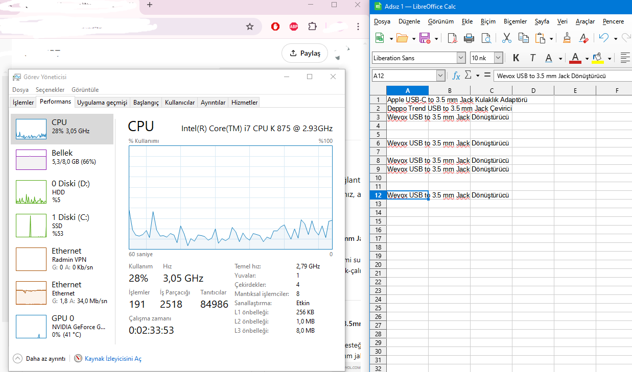Viewport: 632px width, 372px height.
Task: Toggle Underline formatting in Calc
Action: coord(549,58)
